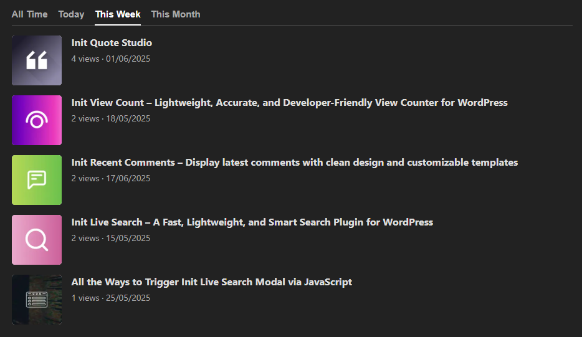Select the This Week tab
This screenshot has height=337, width=582.
[x=118, y=14]
